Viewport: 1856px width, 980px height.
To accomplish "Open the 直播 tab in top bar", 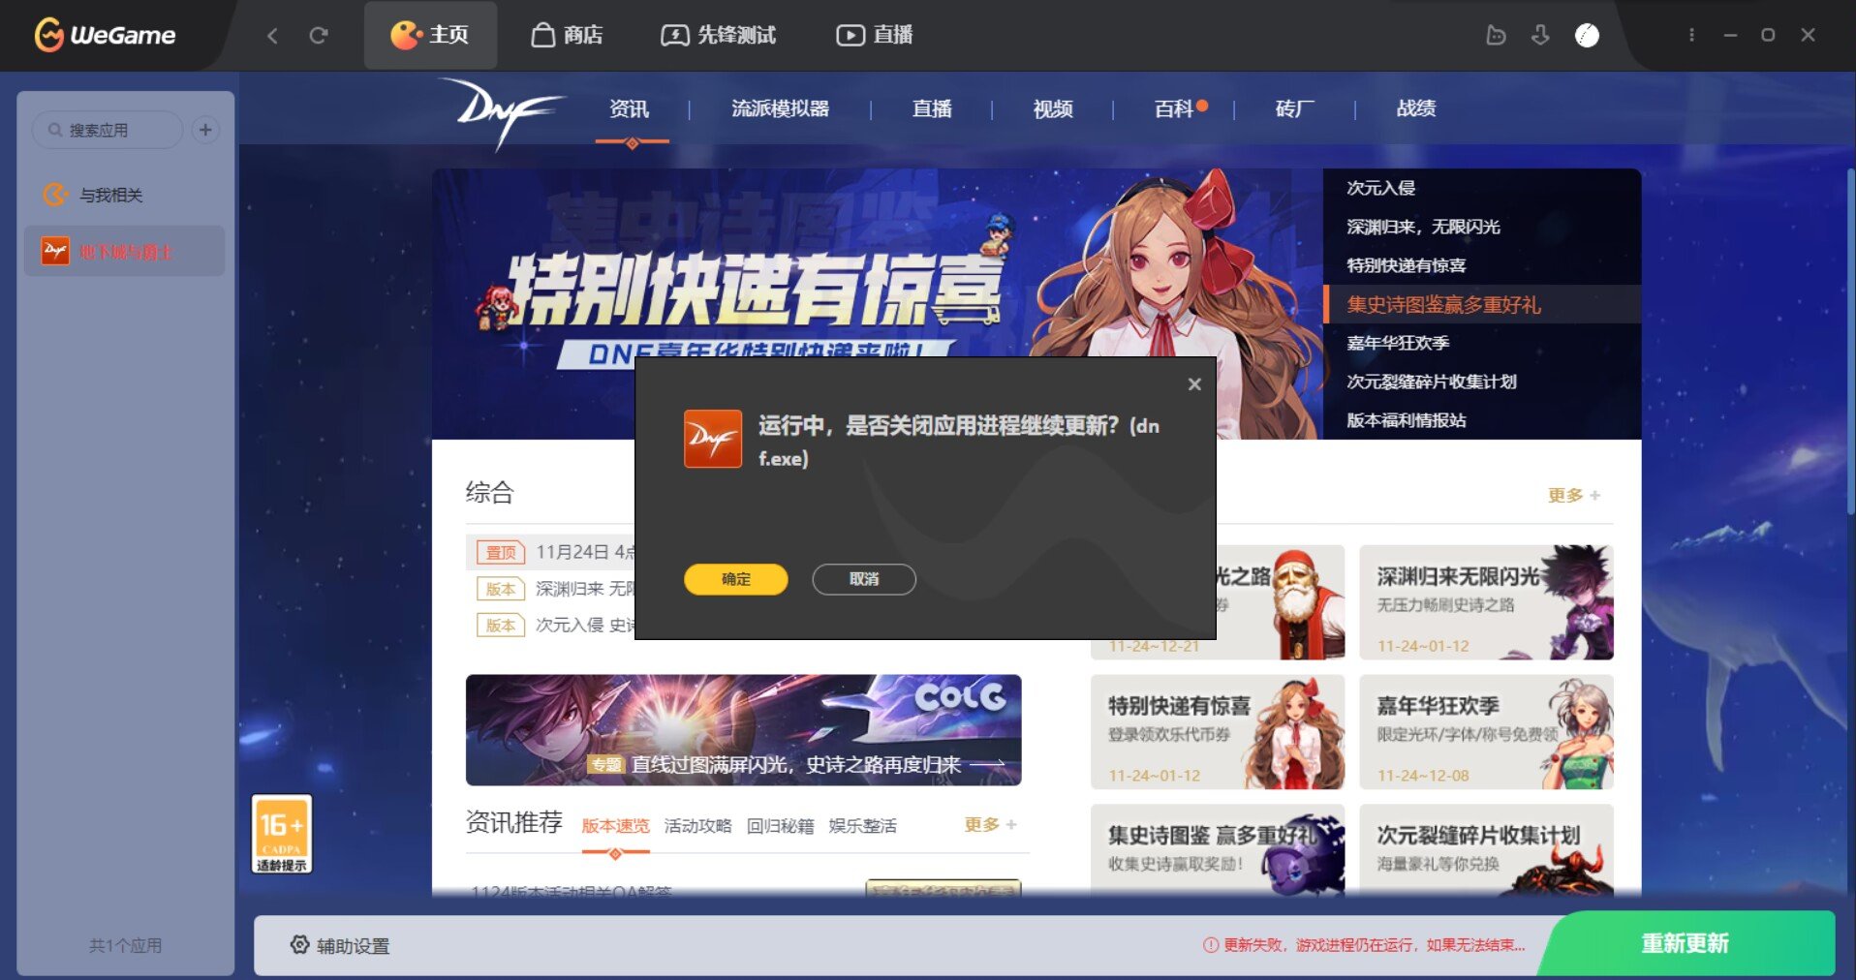I will (x=874, y=36).
